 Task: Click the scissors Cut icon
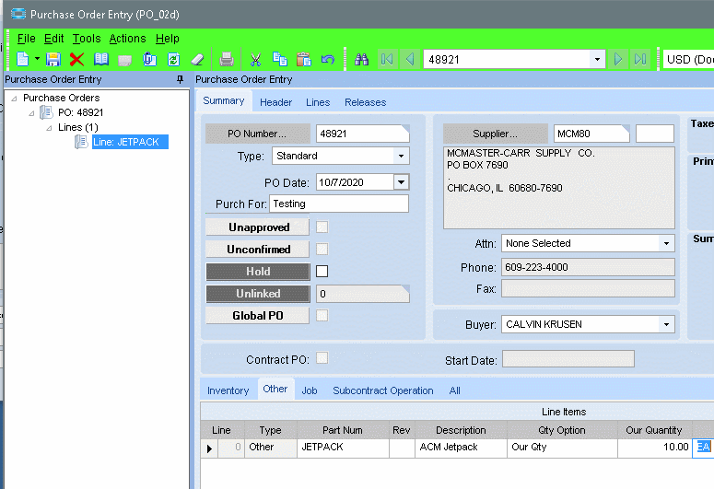(256, 59)
